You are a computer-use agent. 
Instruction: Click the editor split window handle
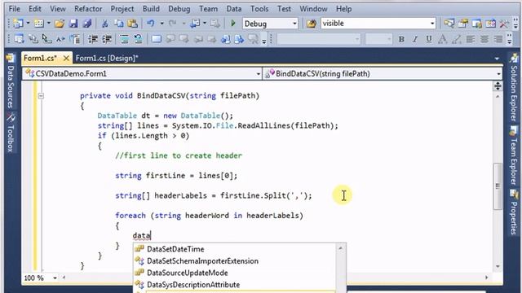(498, 86)
